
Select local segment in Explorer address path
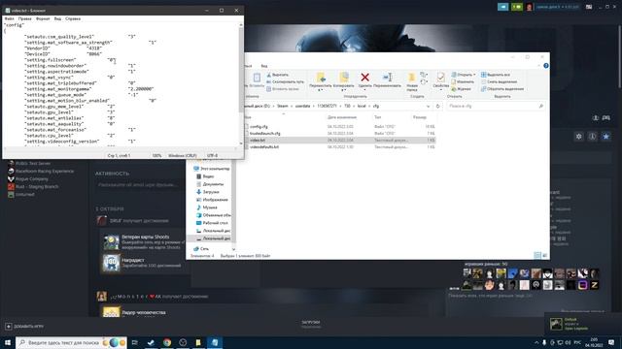click(x=362, y=106)
